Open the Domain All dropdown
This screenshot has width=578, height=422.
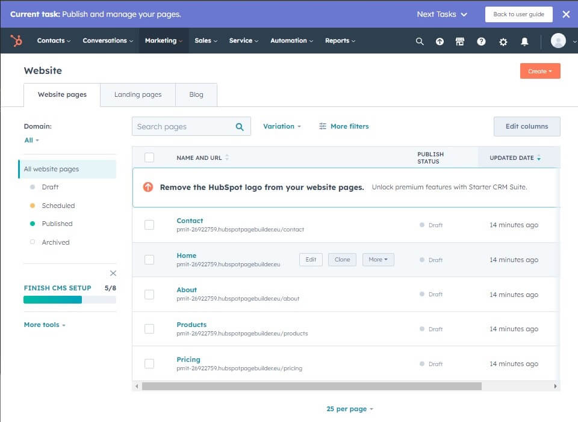tap(31, 140)
